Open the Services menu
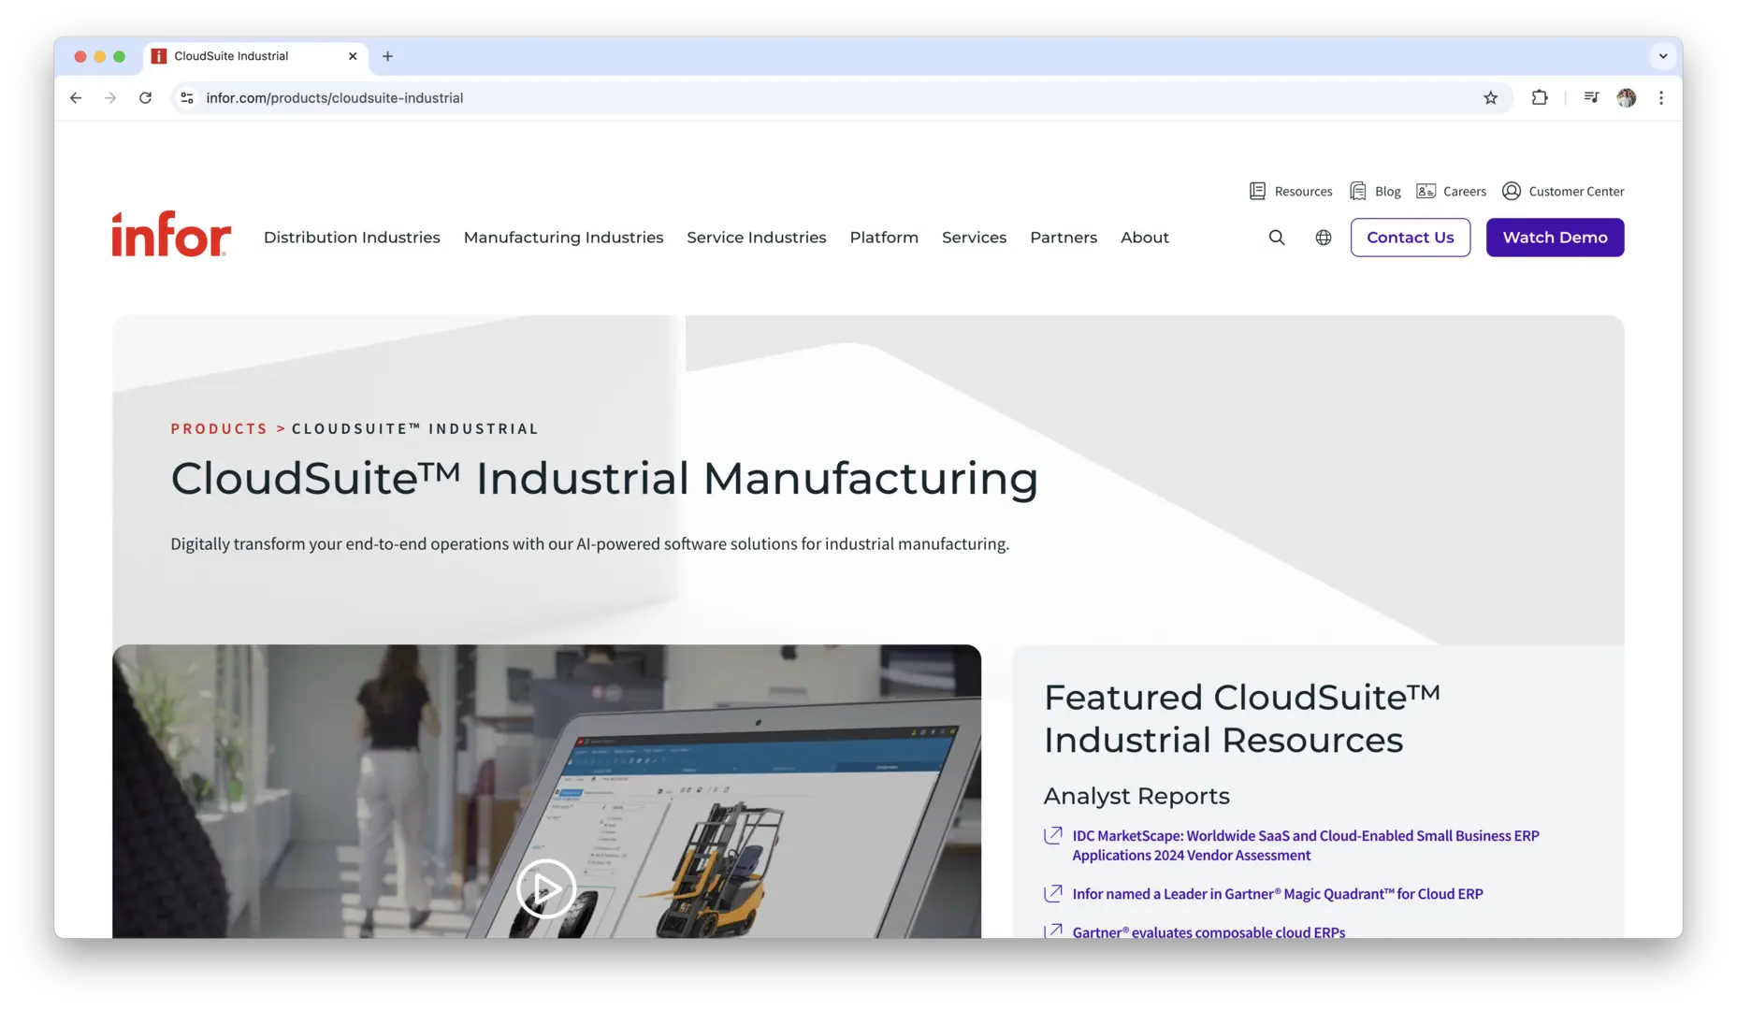The width and height of the screenshot is (1737, 1010). tap(974, 238)
